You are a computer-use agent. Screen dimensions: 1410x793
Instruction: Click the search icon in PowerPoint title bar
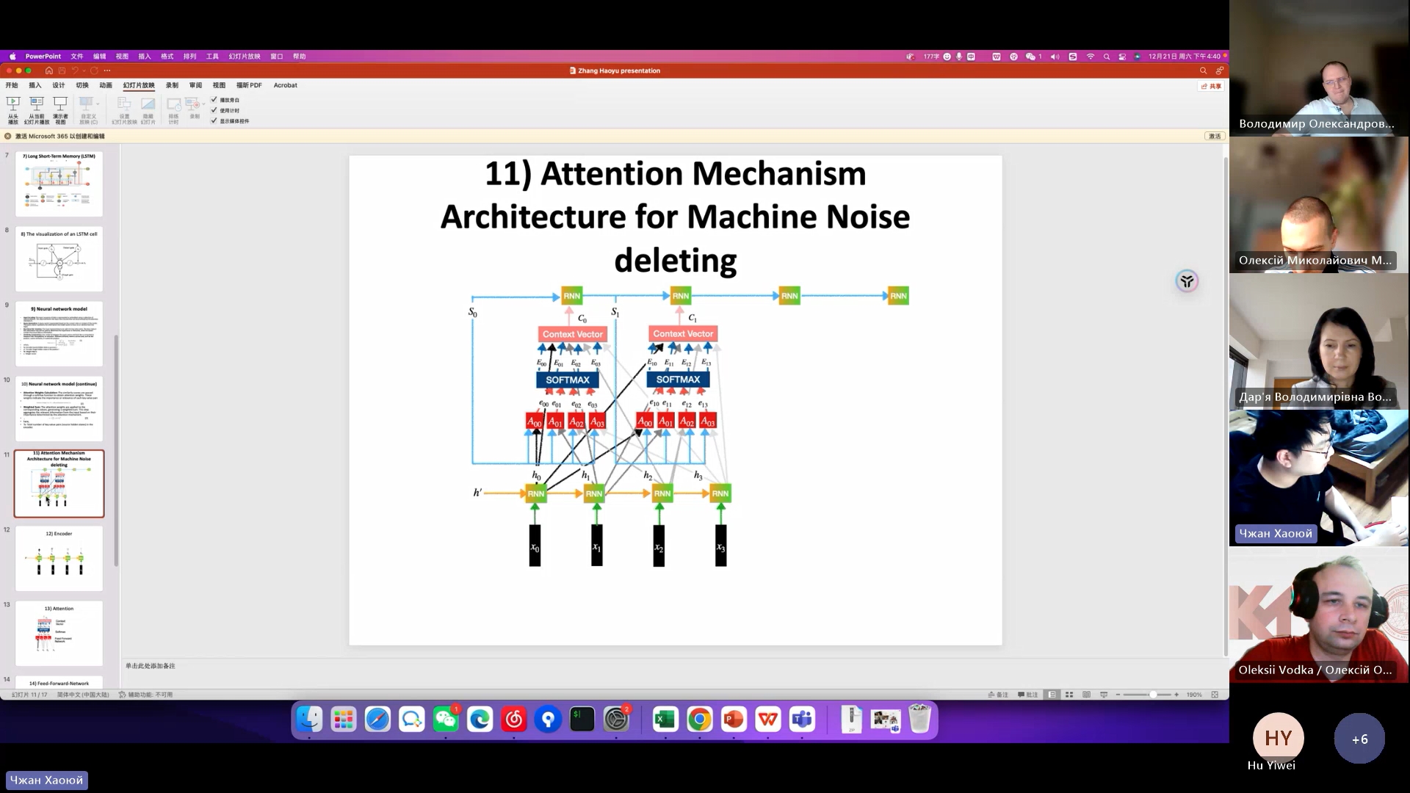pyautogui.click(x=1203, y=70)
